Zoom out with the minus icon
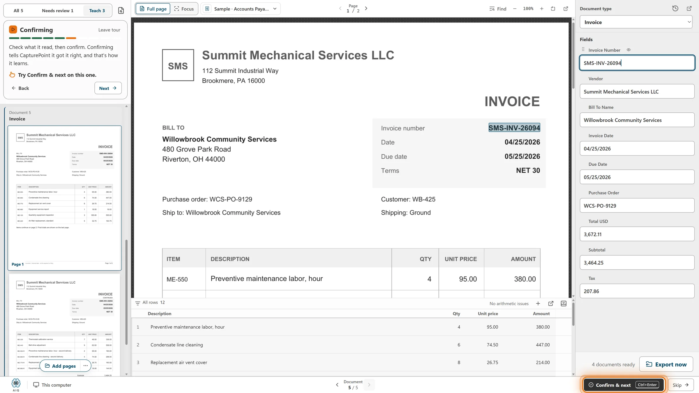This screenshot has width=699, height=393. (x=515, y=9)
